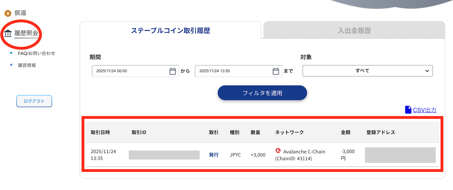453x190 pixels.
Task: Click the 発行 transaction type link
Action: (214, 155)
